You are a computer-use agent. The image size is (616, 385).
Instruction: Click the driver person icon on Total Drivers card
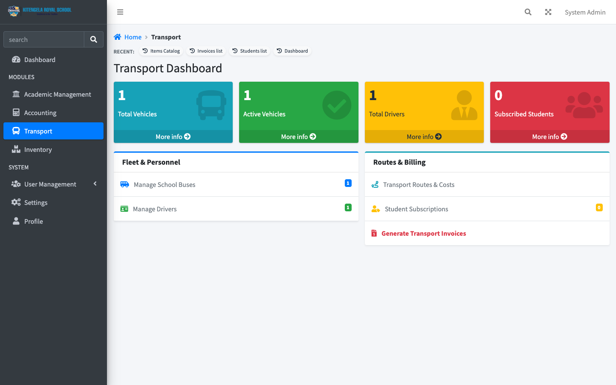point(464,105)
